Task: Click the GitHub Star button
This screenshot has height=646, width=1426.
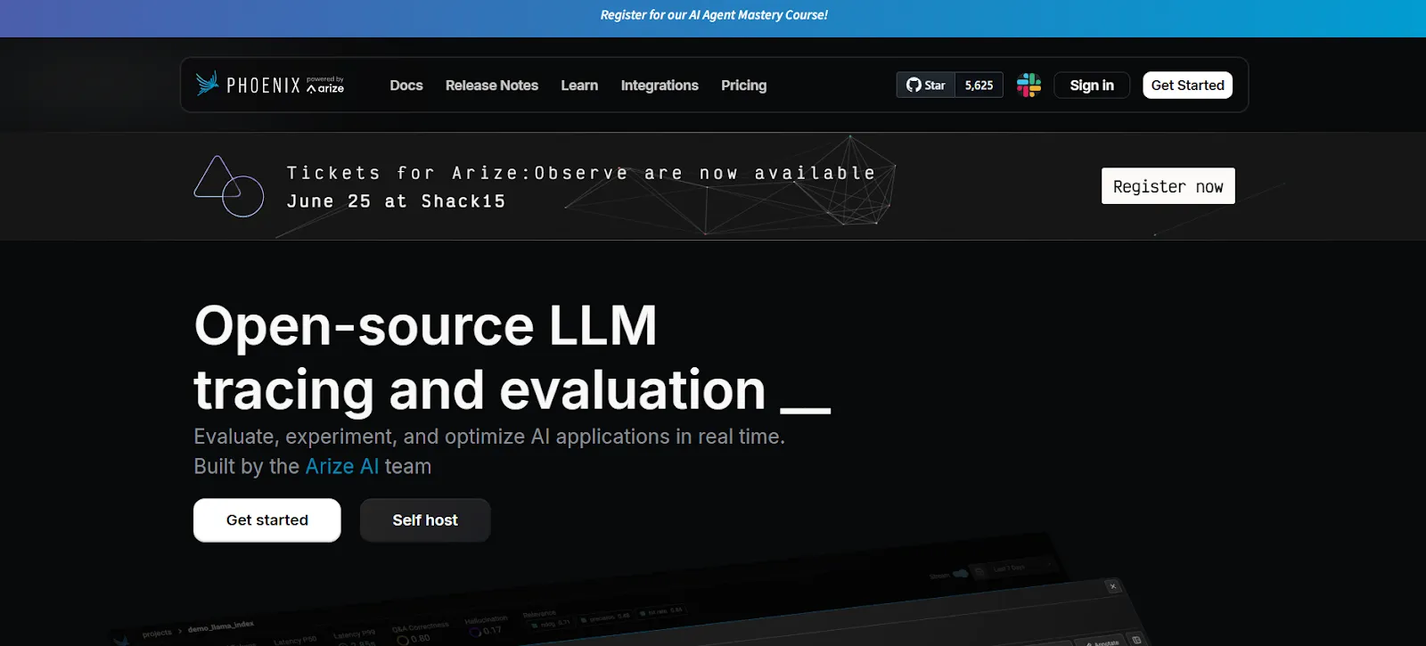Action: [x=926, y=85]
